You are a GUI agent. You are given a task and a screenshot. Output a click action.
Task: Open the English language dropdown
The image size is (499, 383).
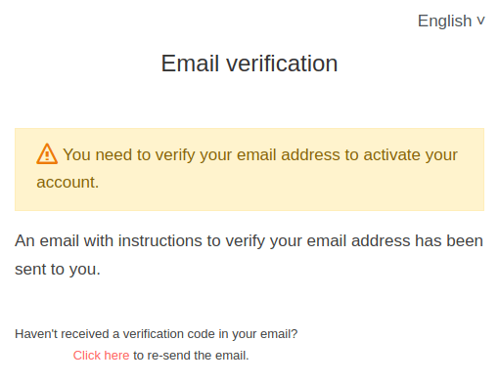pyautogui.click(x=451, y=21)
